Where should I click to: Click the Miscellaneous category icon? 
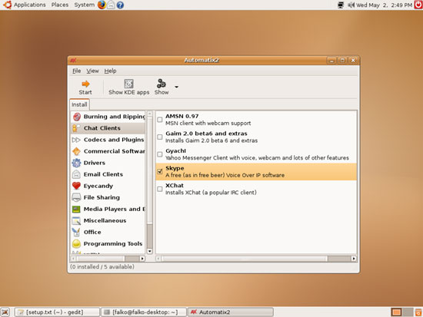pos(76,220)
